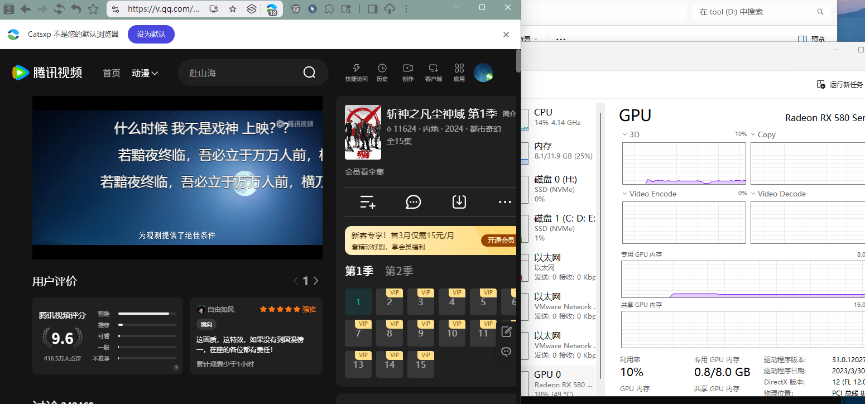Open the extensions puzzle piece menu
The width and height of the screenshot is (865, 404).
tap(329, 9)
